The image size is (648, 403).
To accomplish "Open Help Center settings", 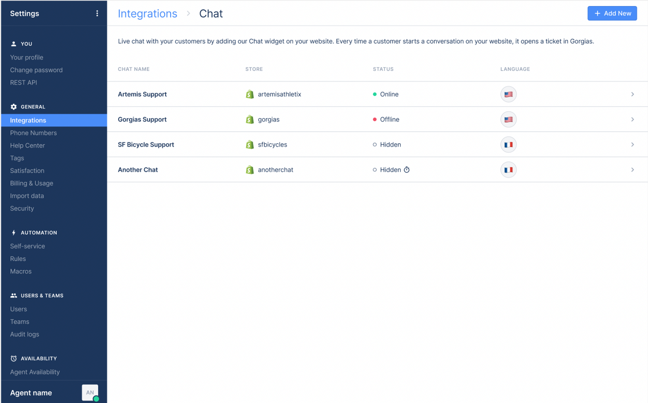I will click(x=28, y=146).
